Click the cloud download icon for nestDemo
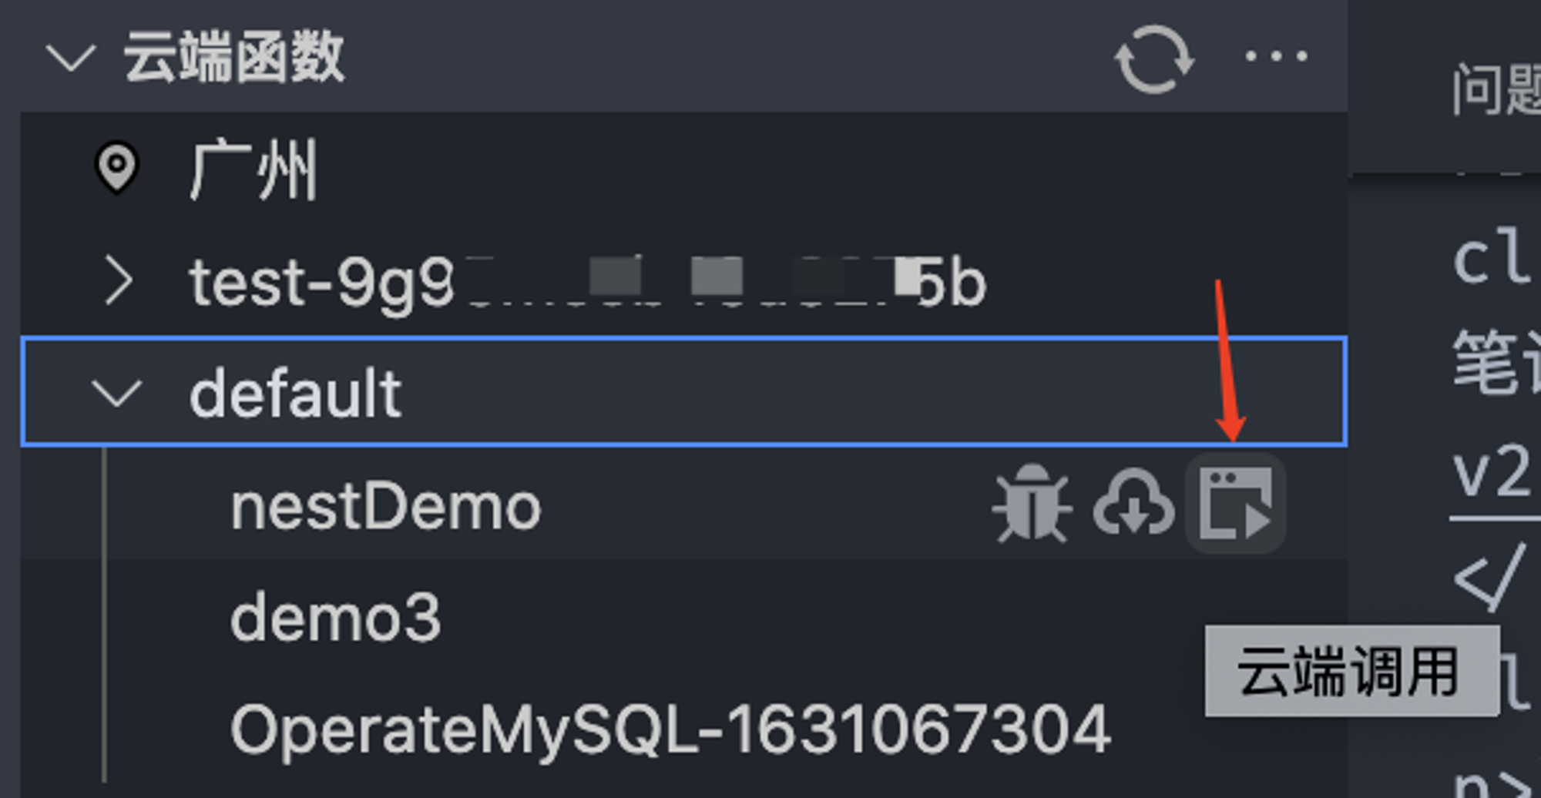Viewport: 1541px width, 798px height. [1133, 505]
